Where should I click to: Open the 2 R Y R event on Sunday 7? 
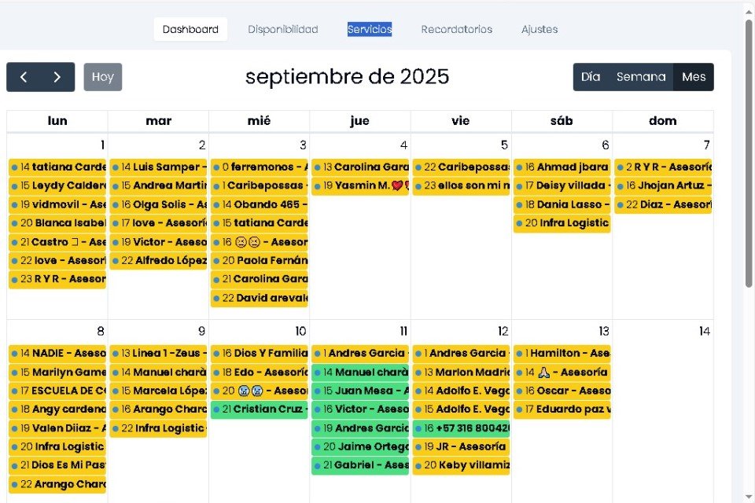pyautogui.click(x=664, y=167)
